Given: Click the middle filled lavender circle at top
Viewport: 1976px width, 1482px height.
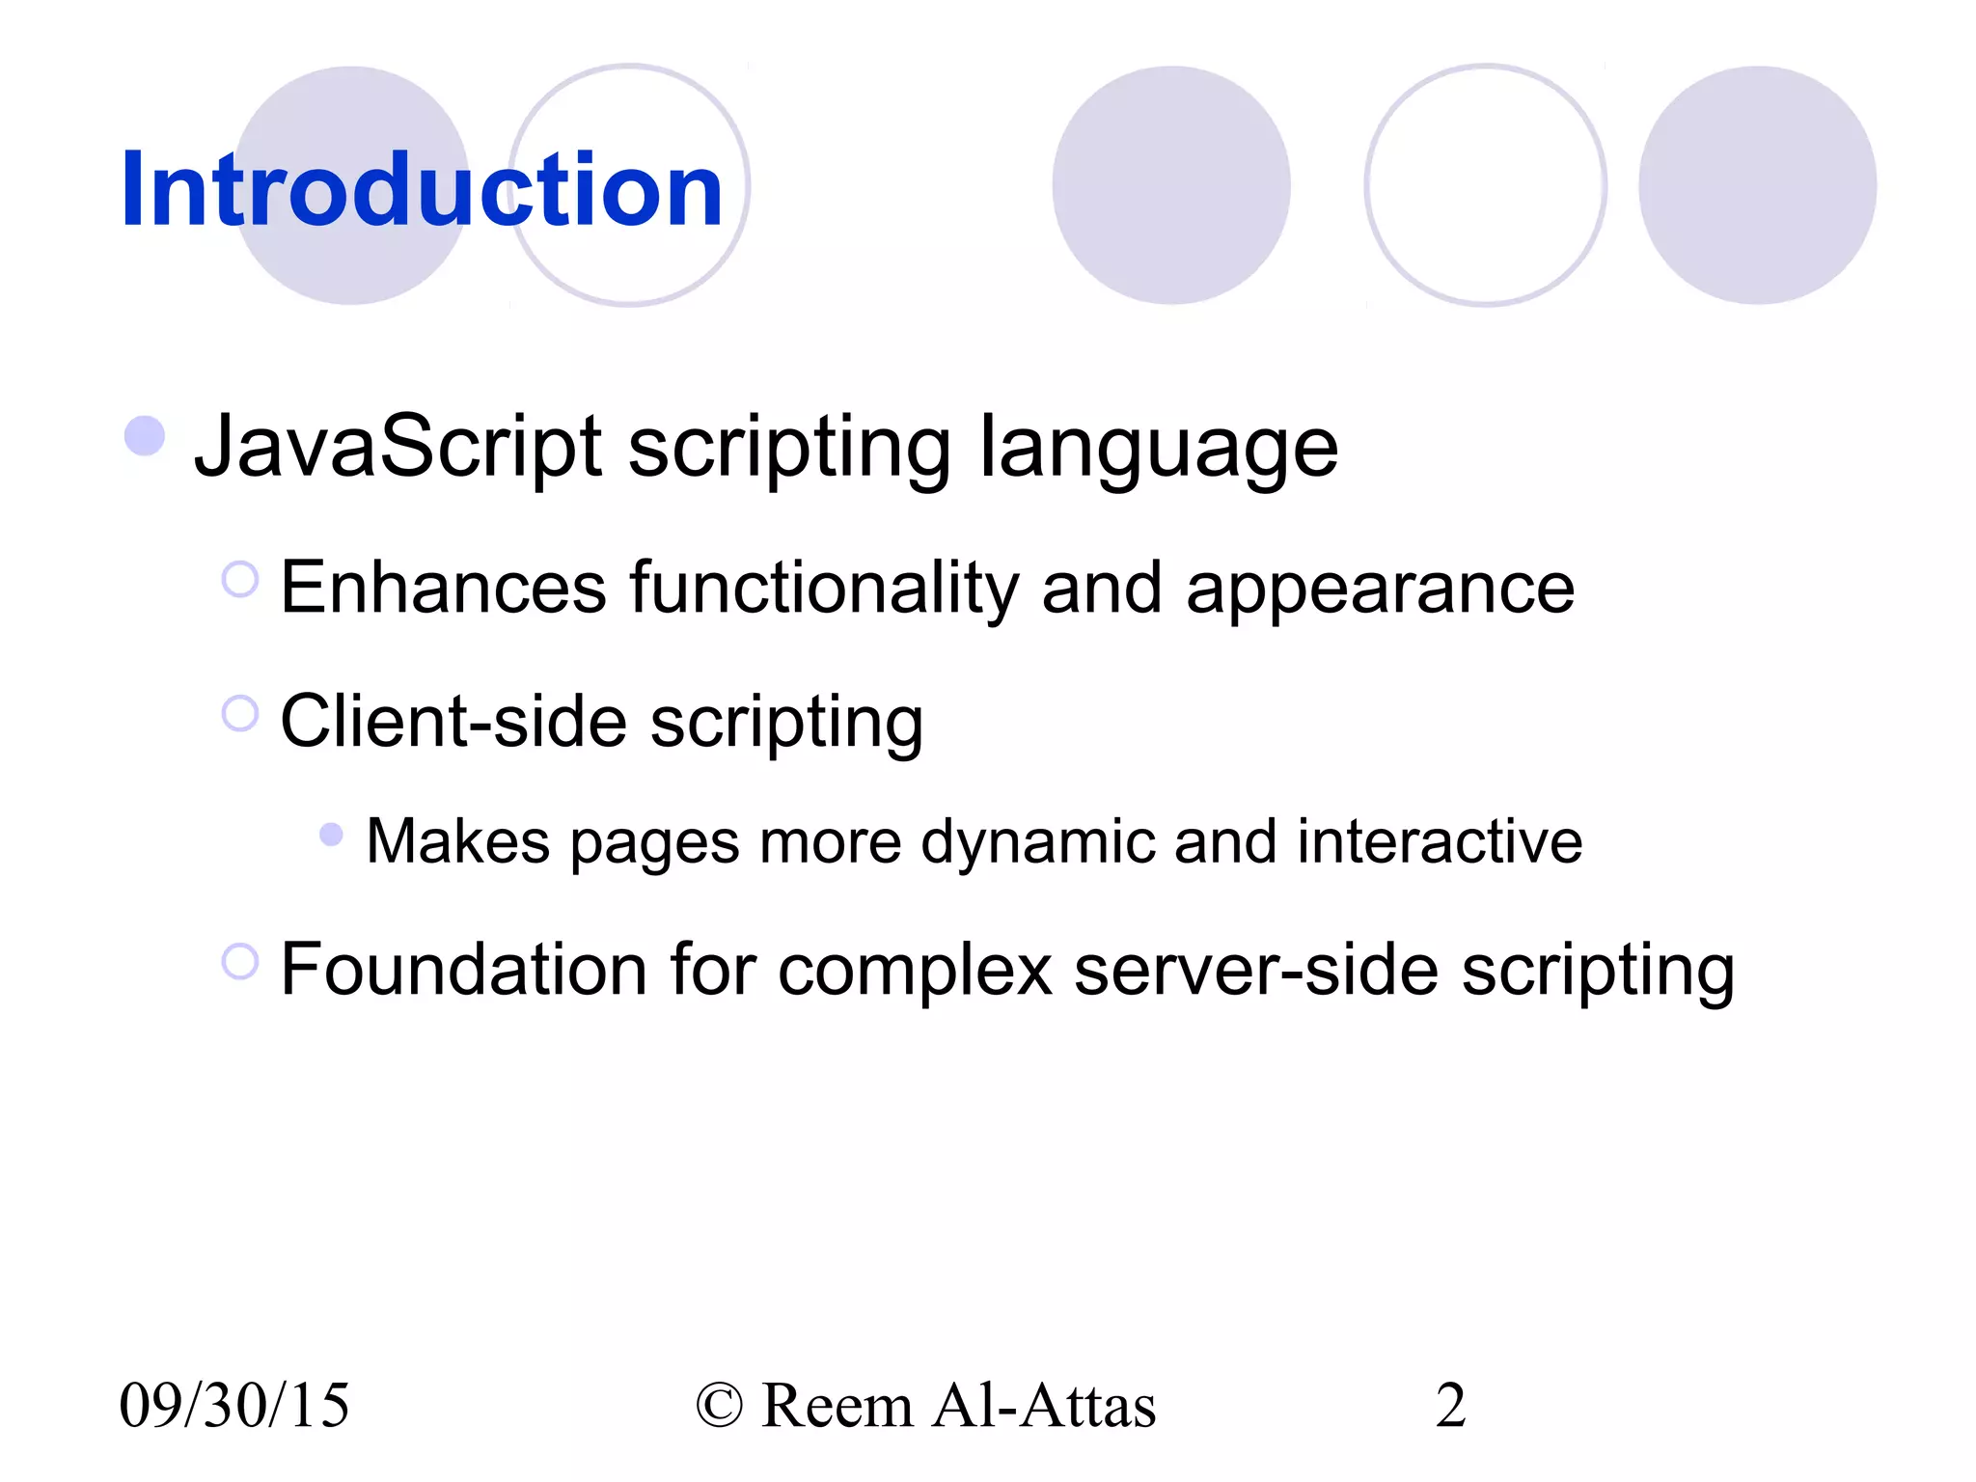Looking at the screenshot, I should click(x=1171, y=185).
